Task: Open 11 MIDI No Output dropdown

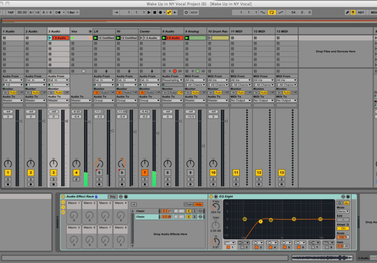Action: tap(241, 101)
